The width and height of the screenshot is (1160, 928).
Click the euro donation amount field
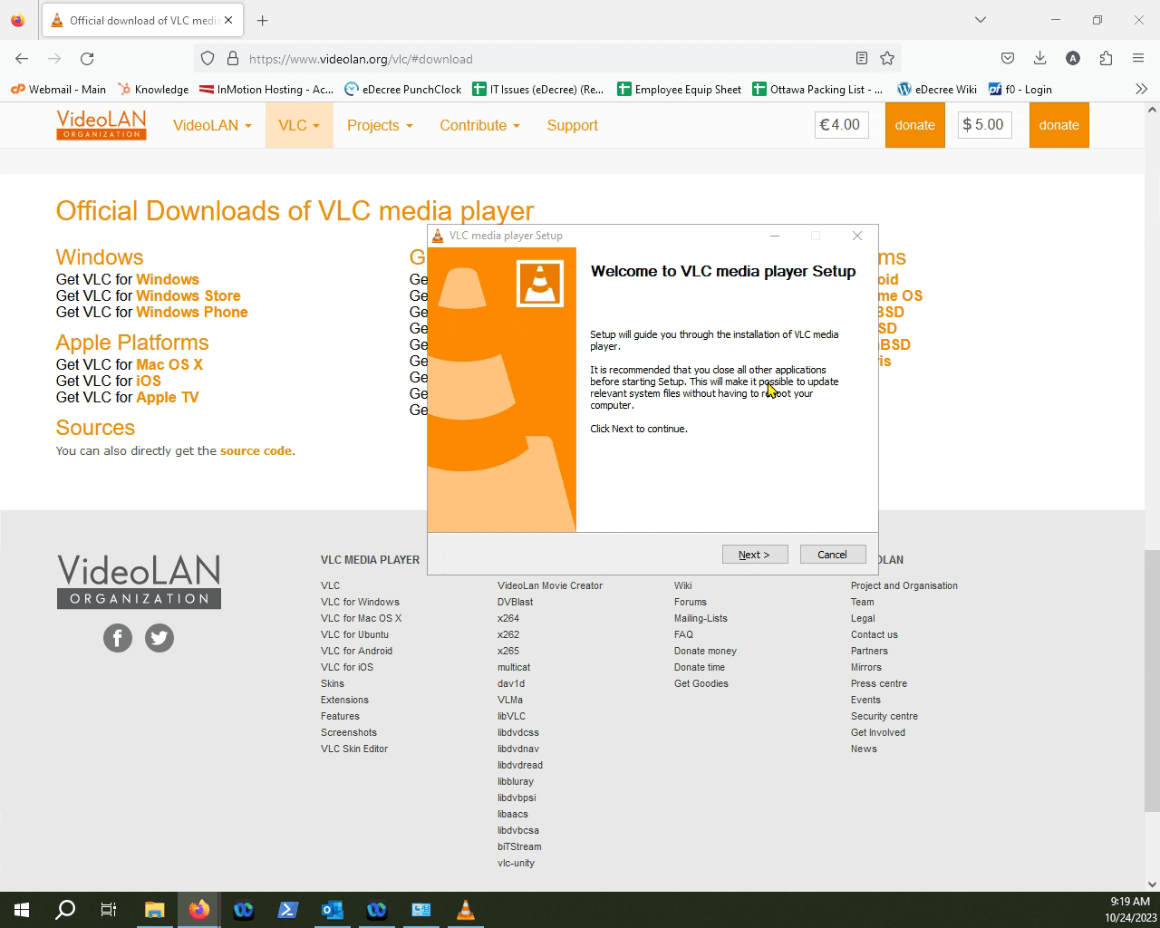click(842, 125)
